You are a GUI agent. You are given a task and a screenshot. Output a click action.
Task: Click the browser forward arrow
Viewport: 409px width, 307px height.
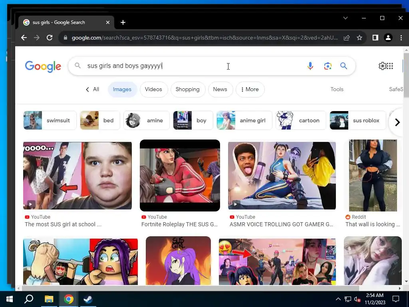[37, 38]
